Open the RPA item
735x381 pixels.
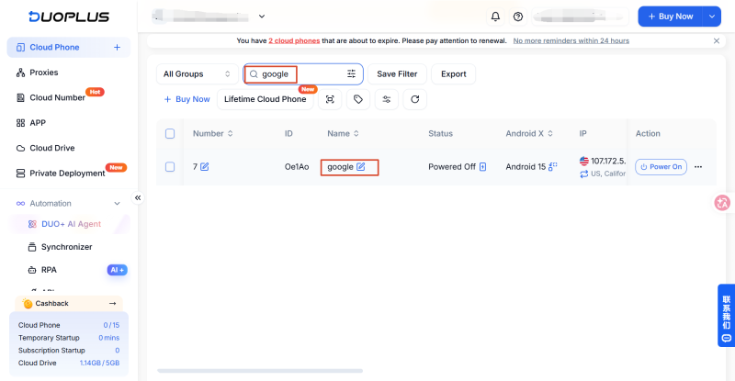click(x=49, y=270)
